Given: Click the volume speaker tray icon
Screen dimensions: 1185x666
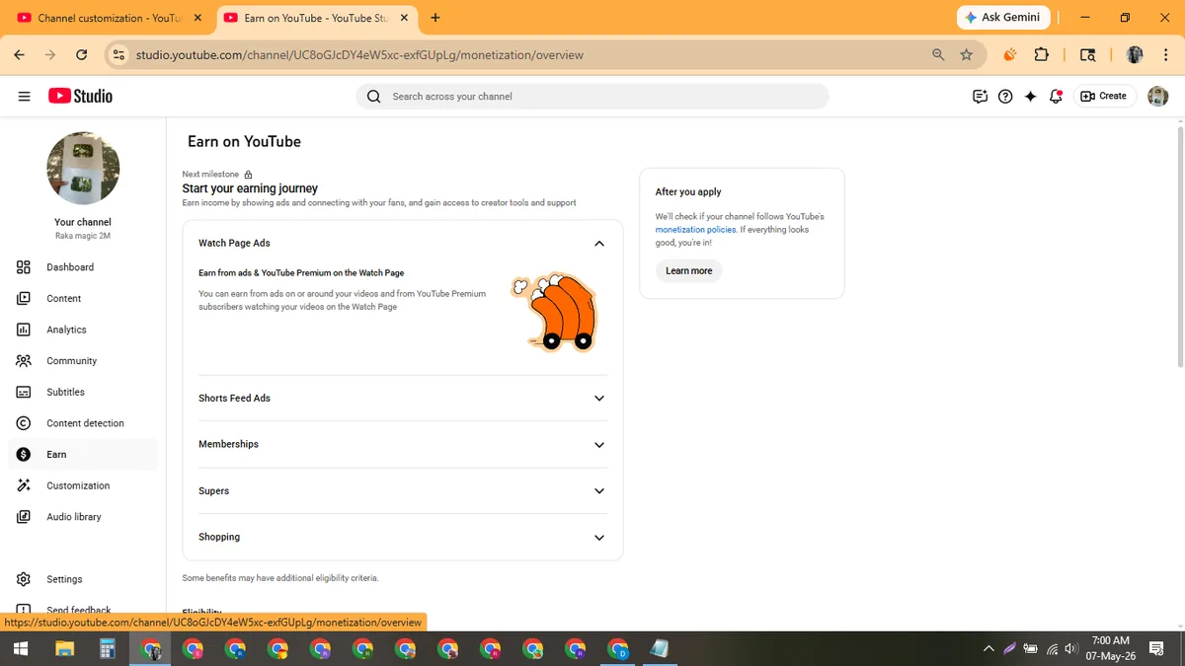Looking at the screenshot, I should point(1069,648).
